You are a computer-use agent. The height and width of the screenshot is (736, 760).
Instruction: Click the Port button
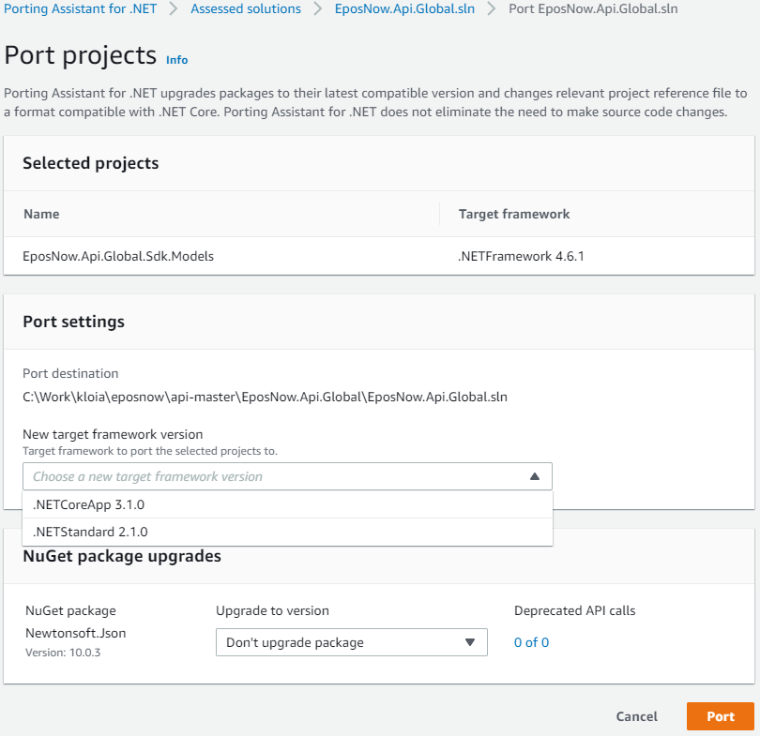coord(720,716)
